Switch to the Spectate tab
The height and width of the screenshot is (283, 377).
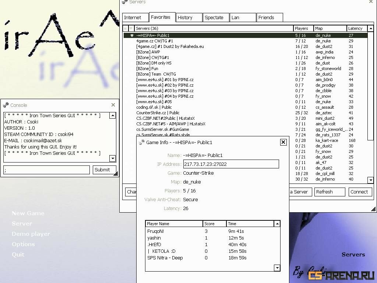[x=216, y=17]
